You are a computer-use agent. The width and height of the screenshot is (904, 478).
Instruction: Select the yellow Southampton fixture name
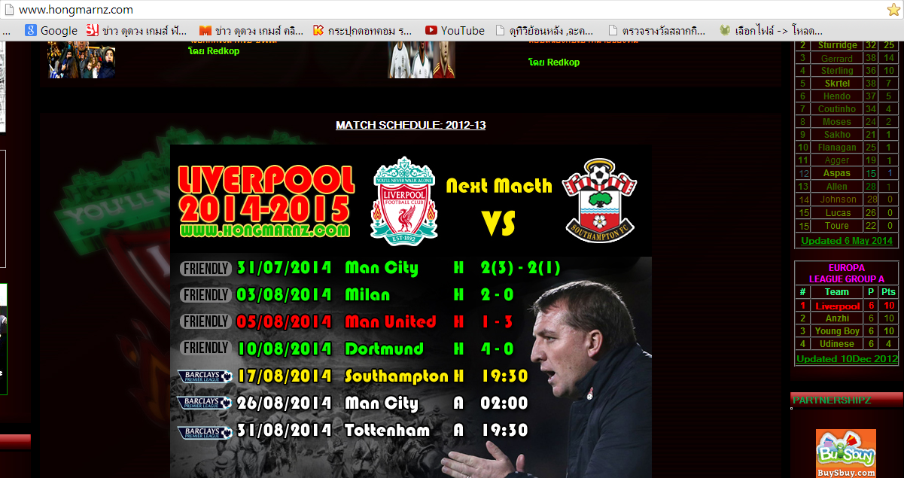(397, 376)
